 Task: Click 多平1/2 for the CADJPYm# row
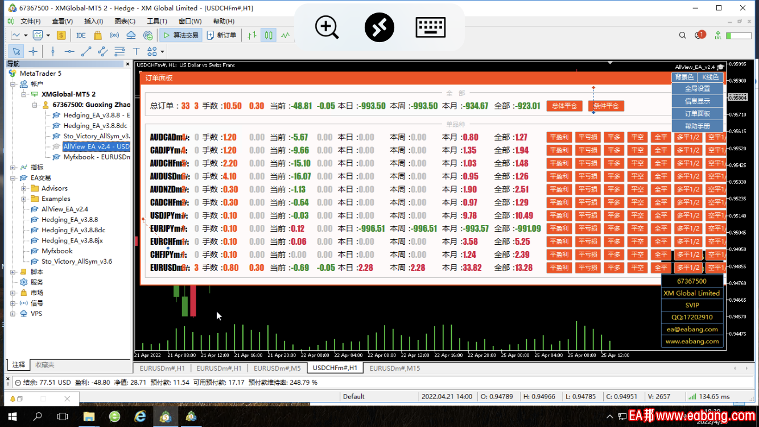pyautogui.click(x=688, y=150)
